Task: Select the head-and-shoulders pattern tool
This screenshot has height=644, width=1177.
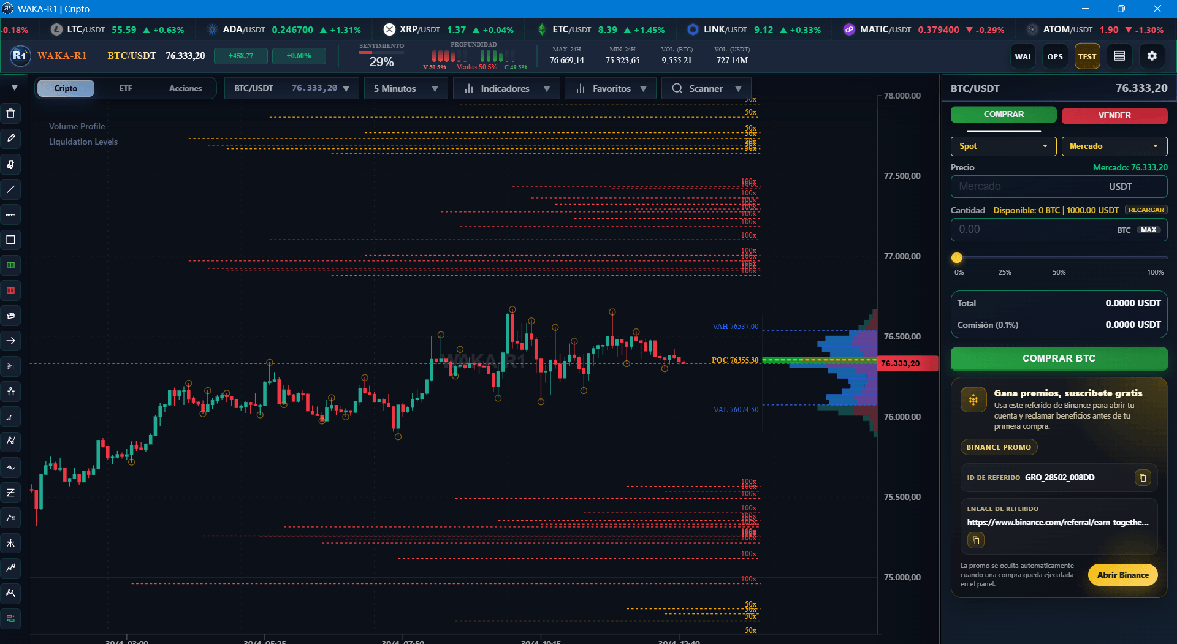Action: (10, 593)
